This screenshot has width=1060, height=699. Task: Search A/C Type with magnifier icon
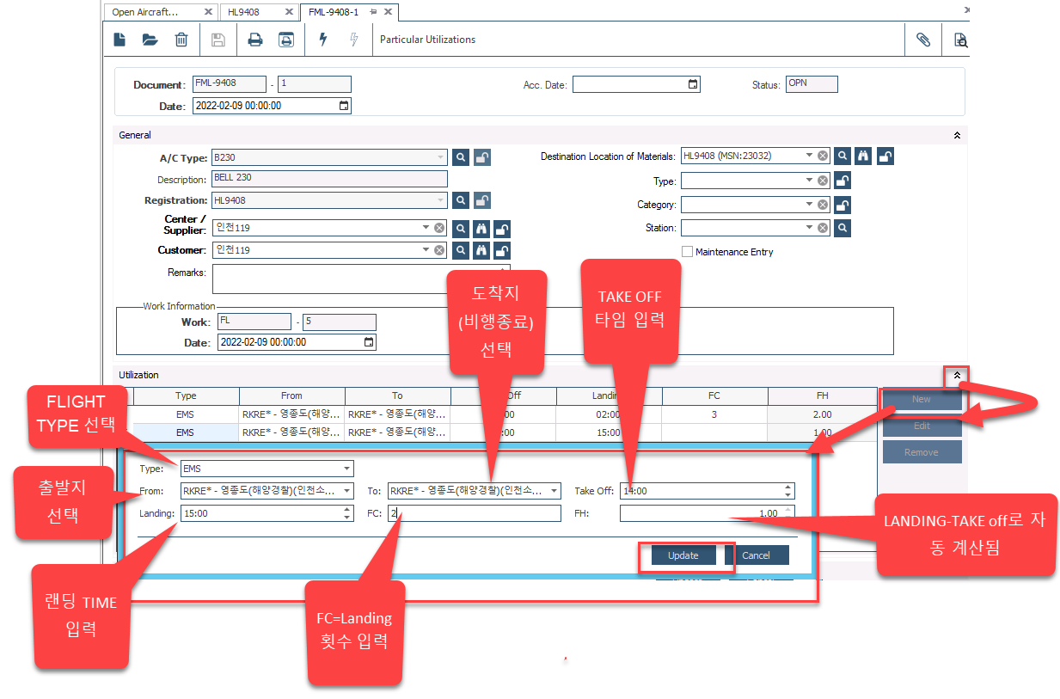[462, 156]
